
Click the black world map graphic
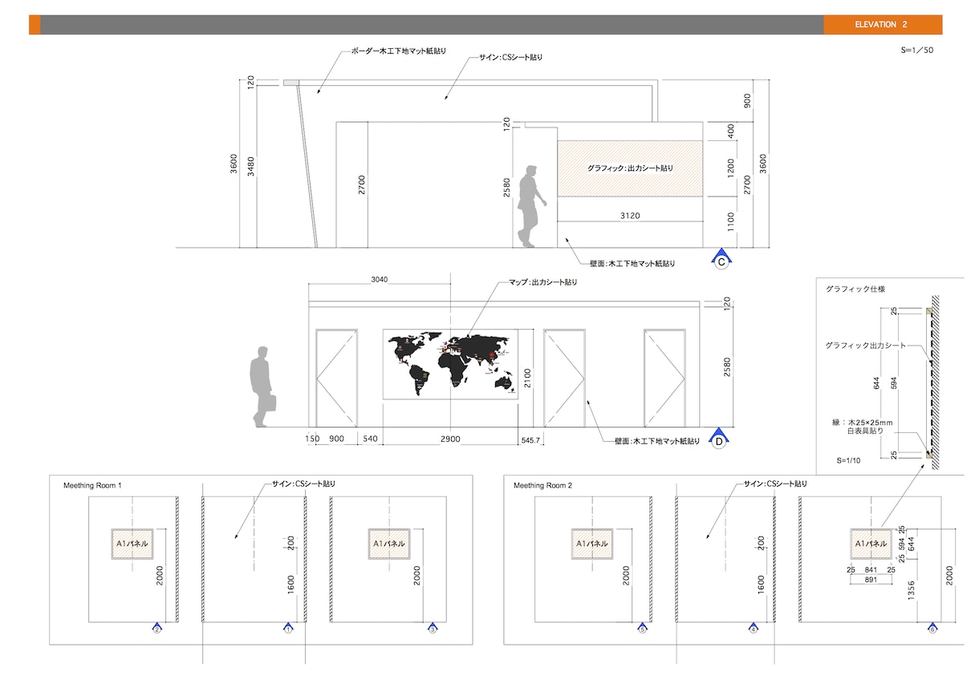tap(452, 363)
